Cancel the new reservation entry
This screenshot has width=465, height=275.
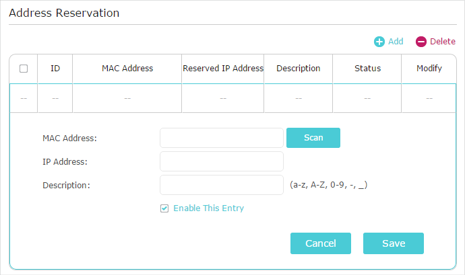coord(320,243)
